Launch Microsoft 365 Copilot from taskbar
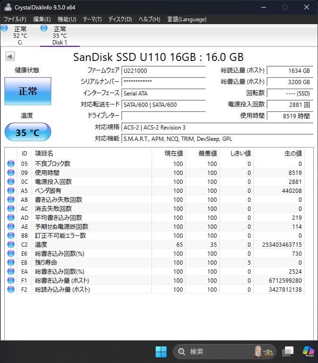The image size is (318, 363). (x=309, y=352)
